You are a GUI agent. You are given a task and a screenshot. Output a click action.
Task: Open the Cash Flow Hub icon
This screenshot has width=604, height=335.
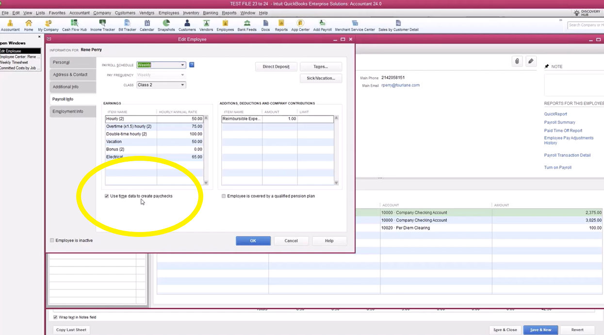[74, 25]
